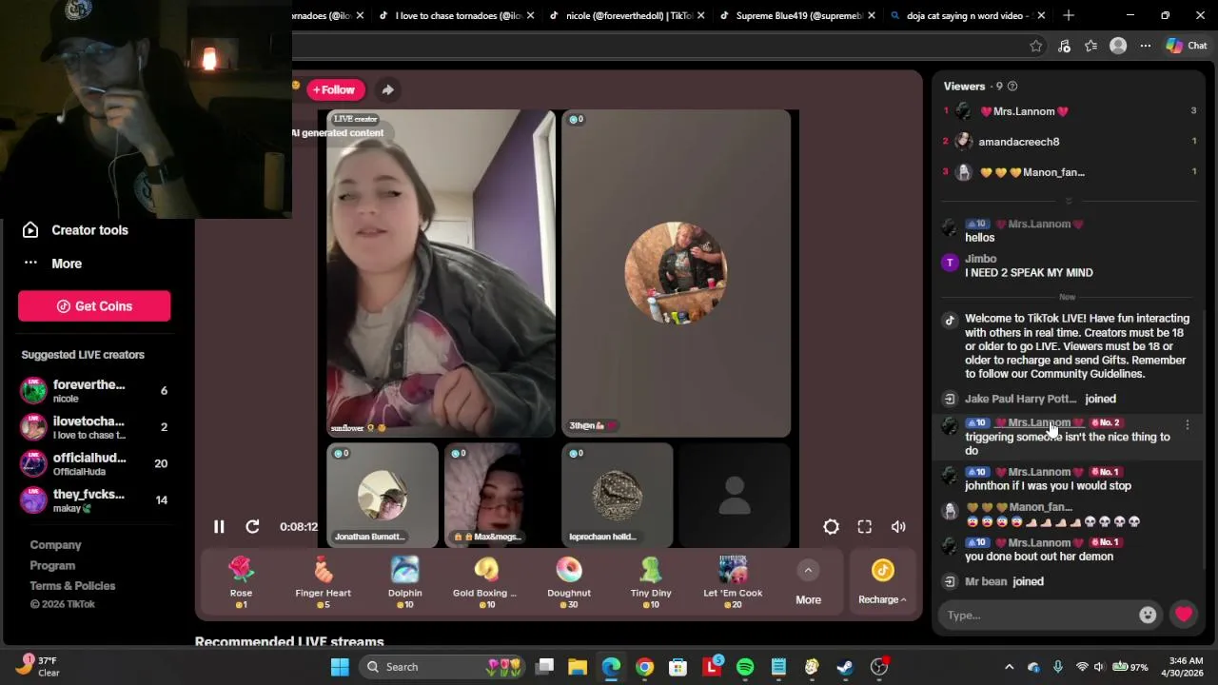Send a Let 'Em Cook gift
The height and width of the screenshot is (685, 1218).
coord(733,582)
